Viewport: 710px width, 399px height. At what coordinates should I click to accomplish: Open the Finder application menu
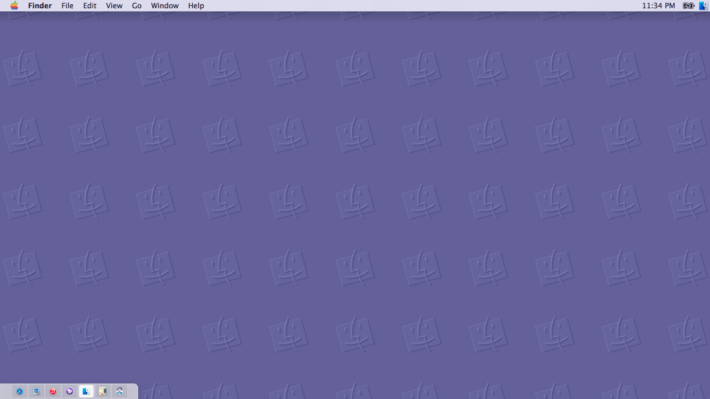[40, 6]
